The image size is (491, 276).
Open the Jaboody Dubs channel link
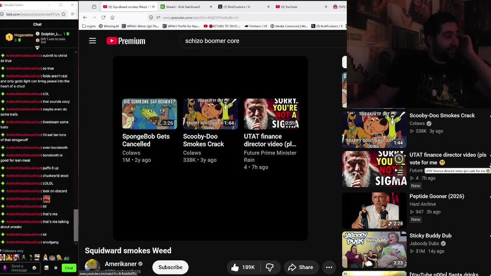tap(424, 243)
